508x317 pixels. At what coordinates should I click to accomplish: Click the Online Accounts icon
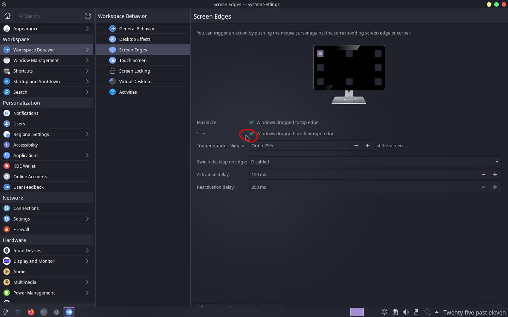pyautogui.click(x=7, y=176)
